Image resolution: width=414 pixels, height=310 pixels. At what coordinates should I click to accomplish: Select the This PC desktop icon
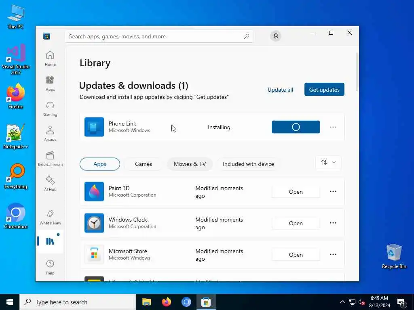tap(16, 16)
